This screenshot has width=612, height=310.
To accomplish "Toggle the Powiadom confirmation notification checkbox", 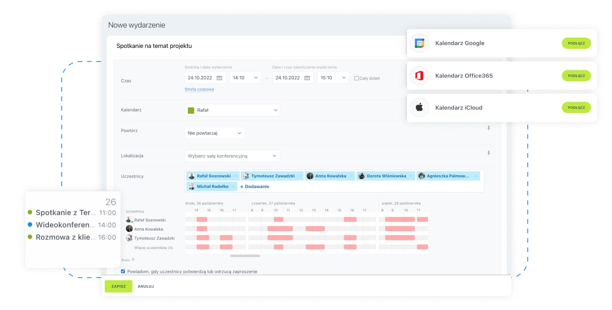I will 123,271.
